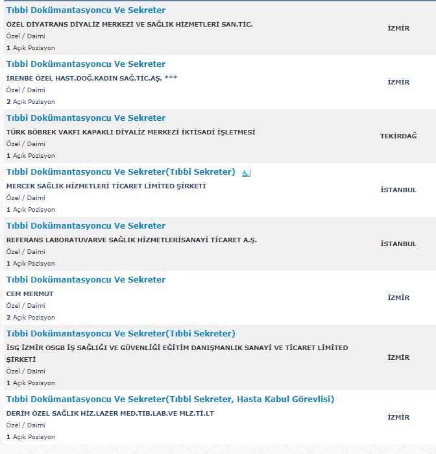The height and width of the screenshot is (454, 436).
Task: Click the small icon beside the Mercek listing title
Action: coord(246,173)
